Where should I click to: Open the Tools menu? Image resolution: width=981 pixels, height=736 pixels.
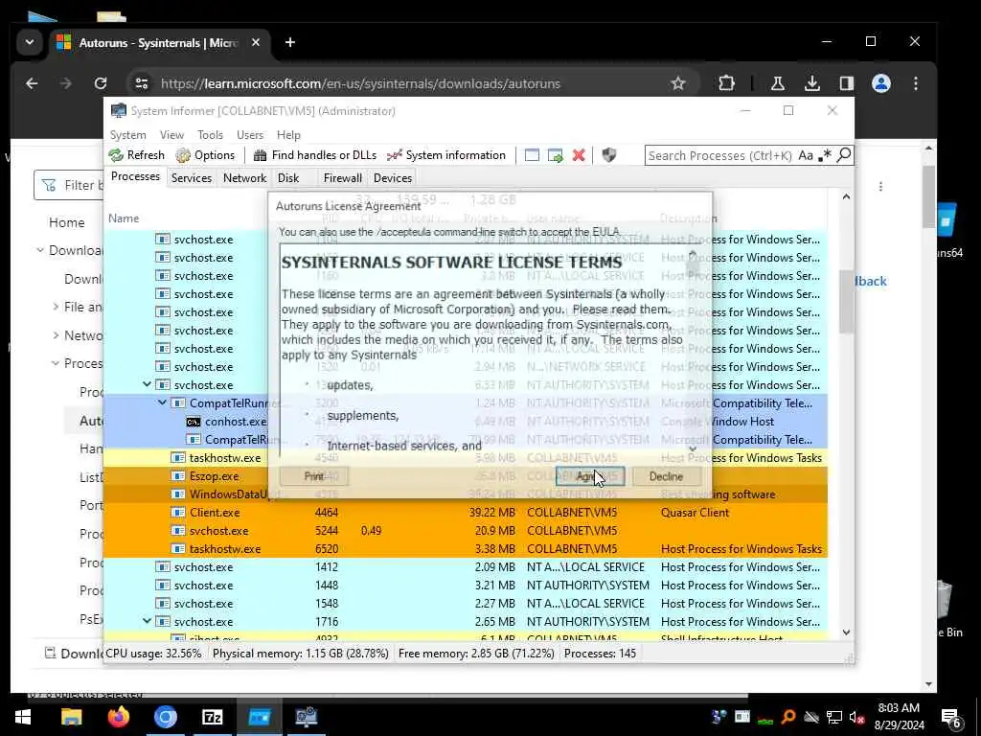[x=210, y=135]
